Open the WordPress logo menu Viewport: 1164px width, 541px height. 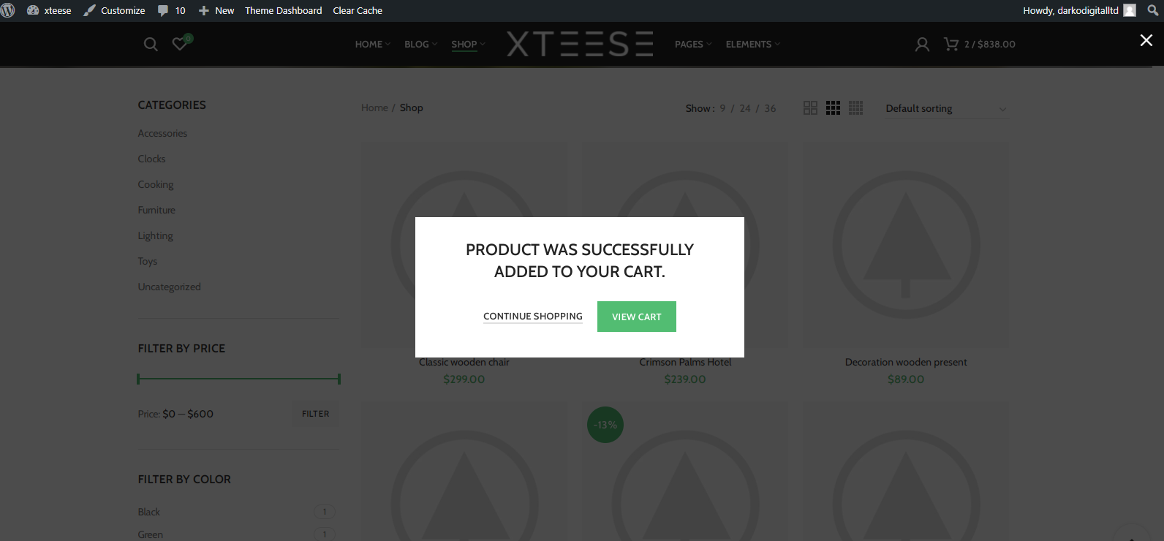8,10
